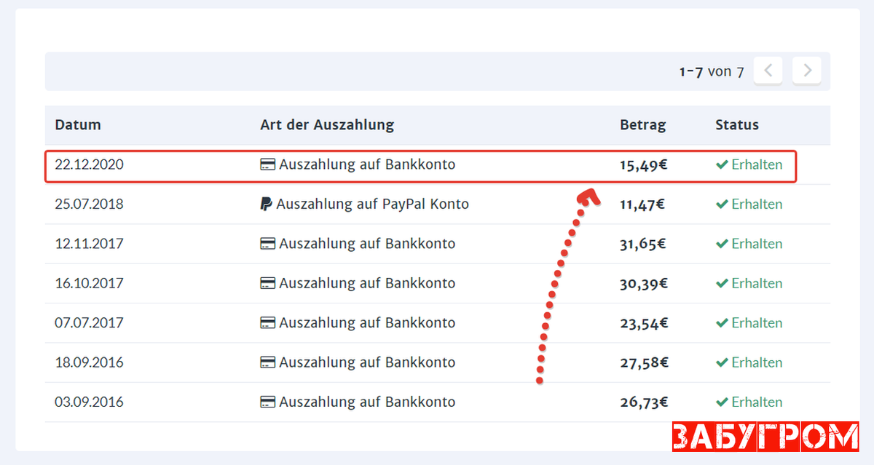This screenshot has width=874, height=465.
Task: Click the green checkmark in the 23,54€ row
Action: [722, 323]
